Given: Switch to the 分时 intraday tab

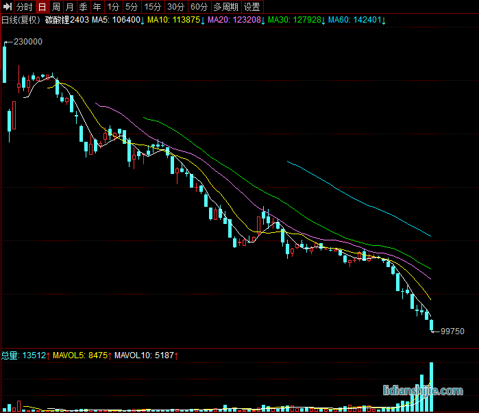Looking at the screenshot, I should (24, 7).
